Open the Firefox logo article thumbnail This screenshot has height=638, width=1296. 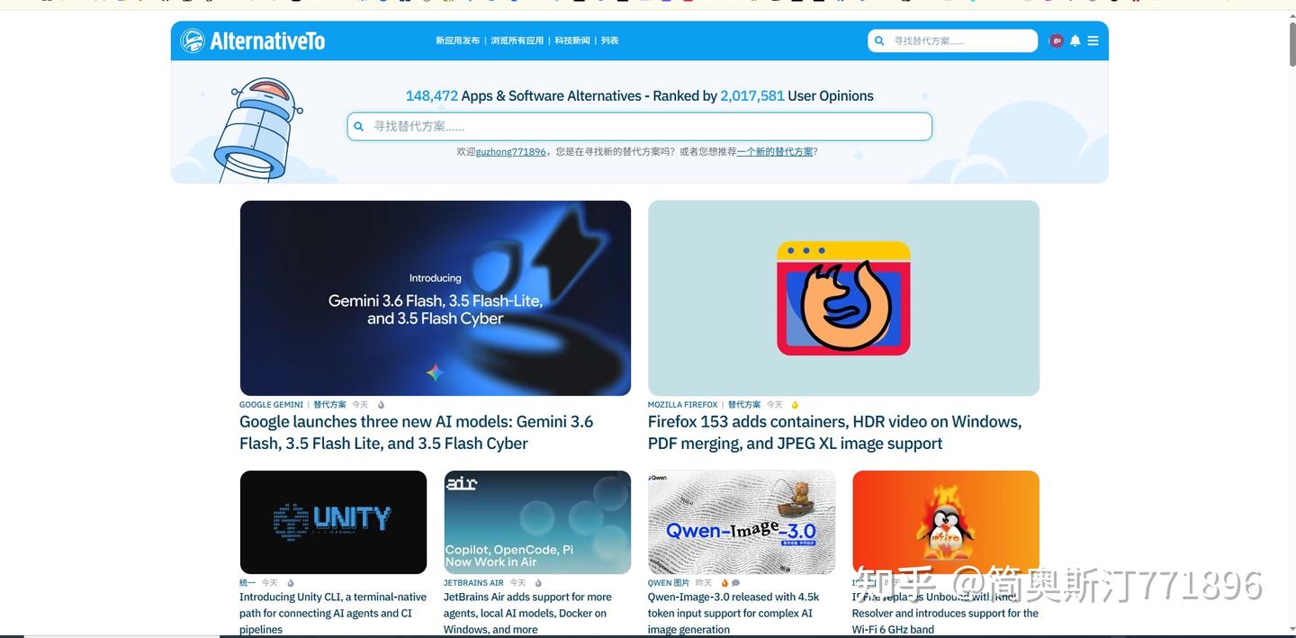[843, 298]
